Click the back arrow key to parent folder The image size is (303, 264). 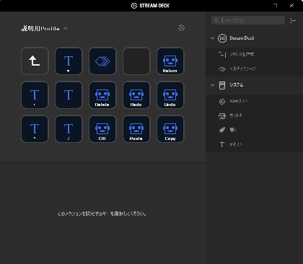click(35, 61)
